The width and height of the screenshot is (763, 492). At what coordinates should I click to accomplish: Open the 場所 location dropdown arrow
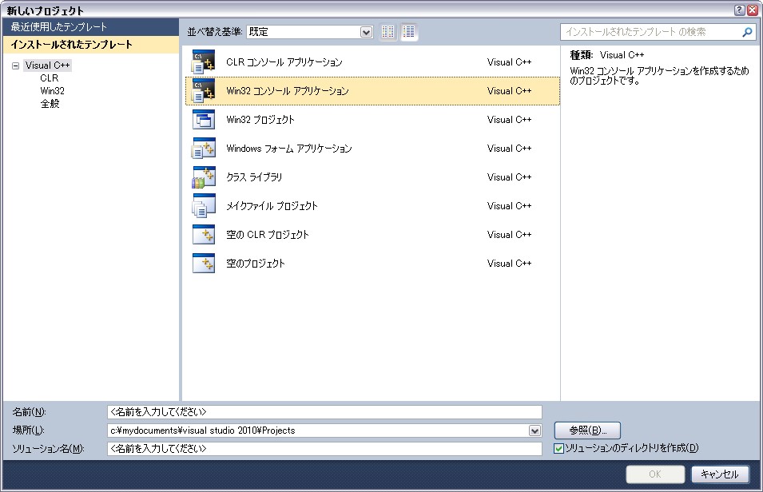point(534,430)
